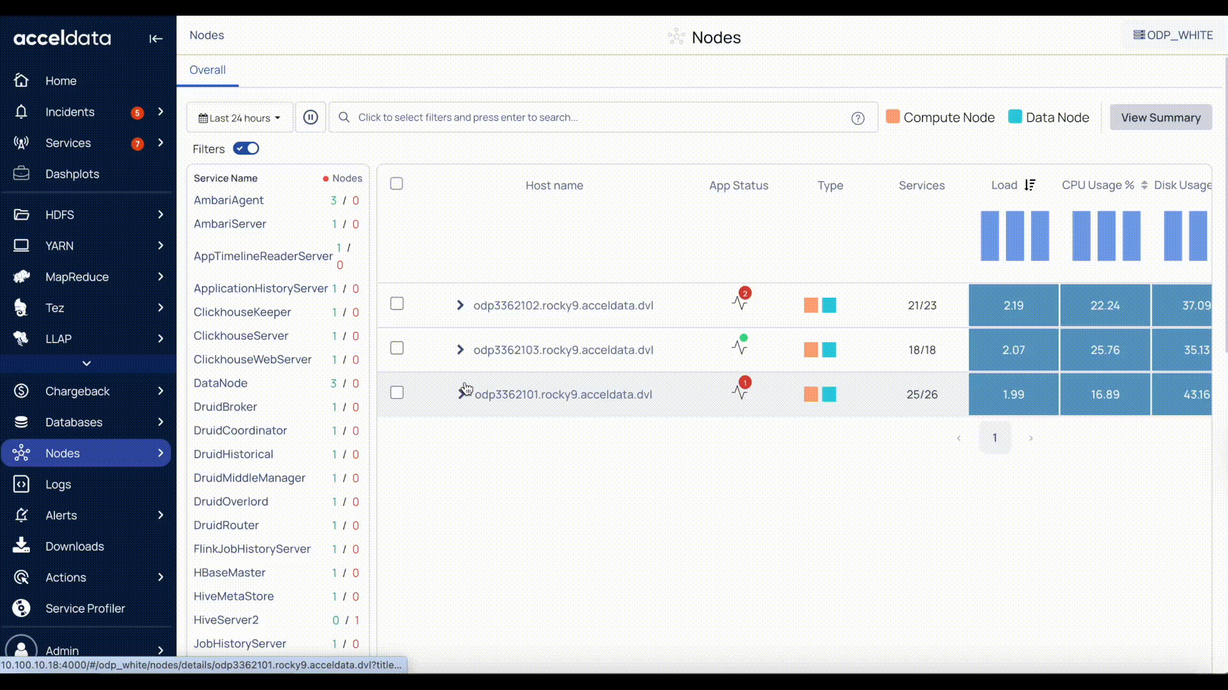Click the filter search input field

point(603,118)
